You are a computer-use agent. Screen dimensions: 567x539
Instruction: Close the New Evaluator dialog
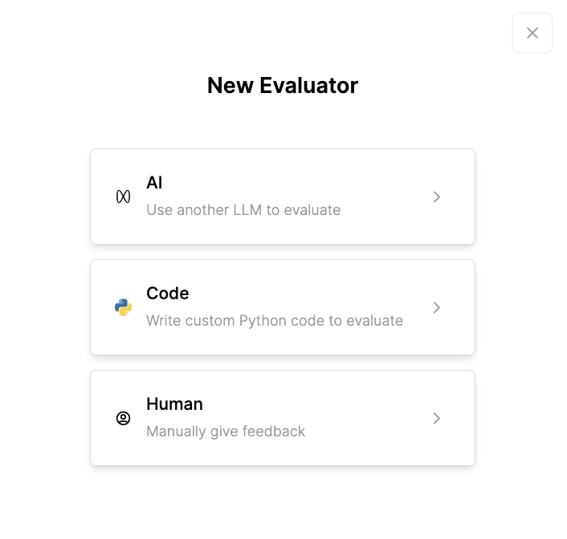tap(532, 33)
